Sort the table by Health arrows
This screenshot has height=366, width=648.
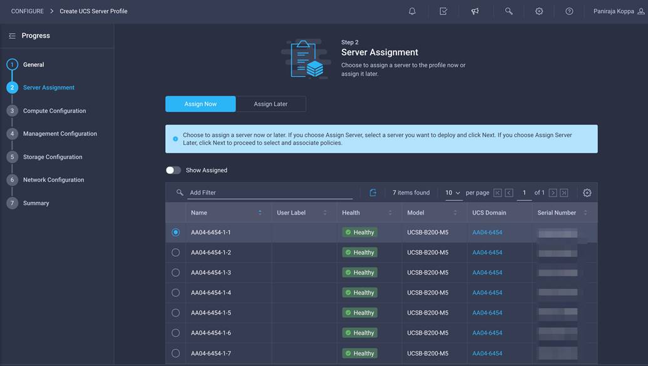[390, 213]
